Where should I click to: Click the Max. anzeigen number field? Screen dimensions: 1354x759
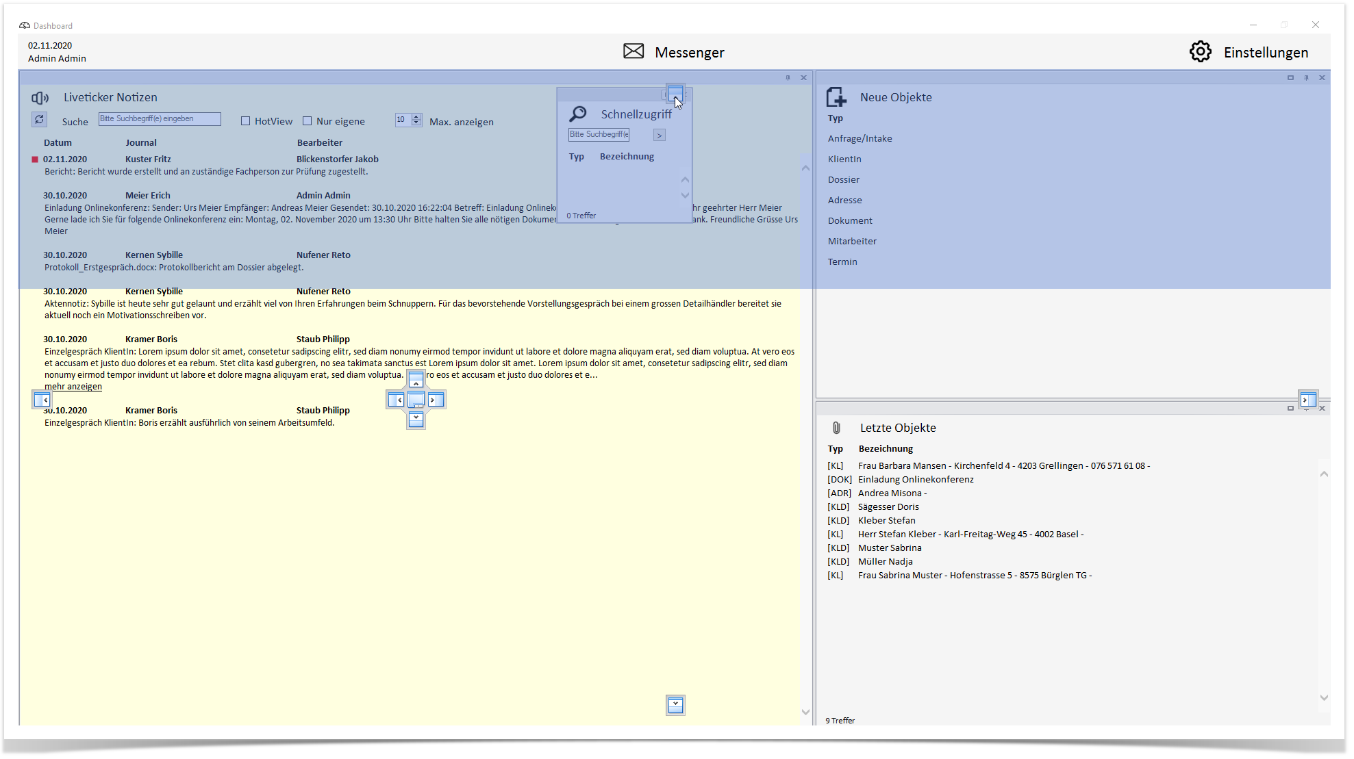pos(403,120)
